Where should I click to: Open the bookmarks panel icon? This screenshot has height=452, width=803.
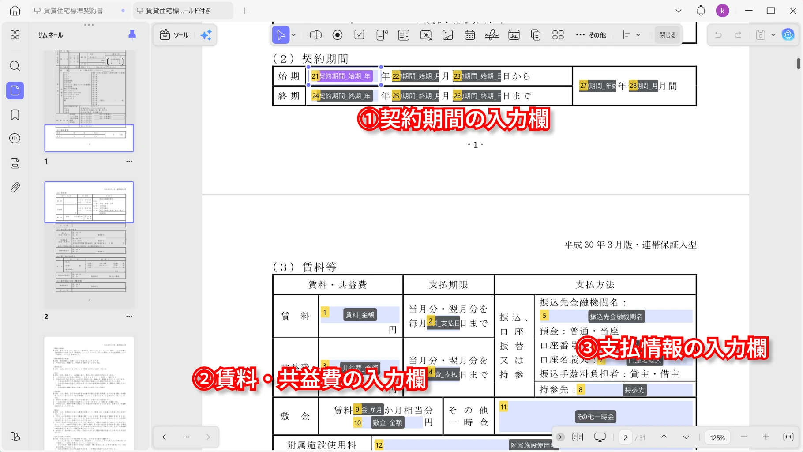coord(15,115)
